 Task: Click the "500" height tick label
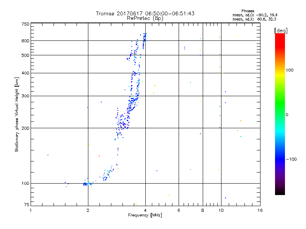point(25,55)
